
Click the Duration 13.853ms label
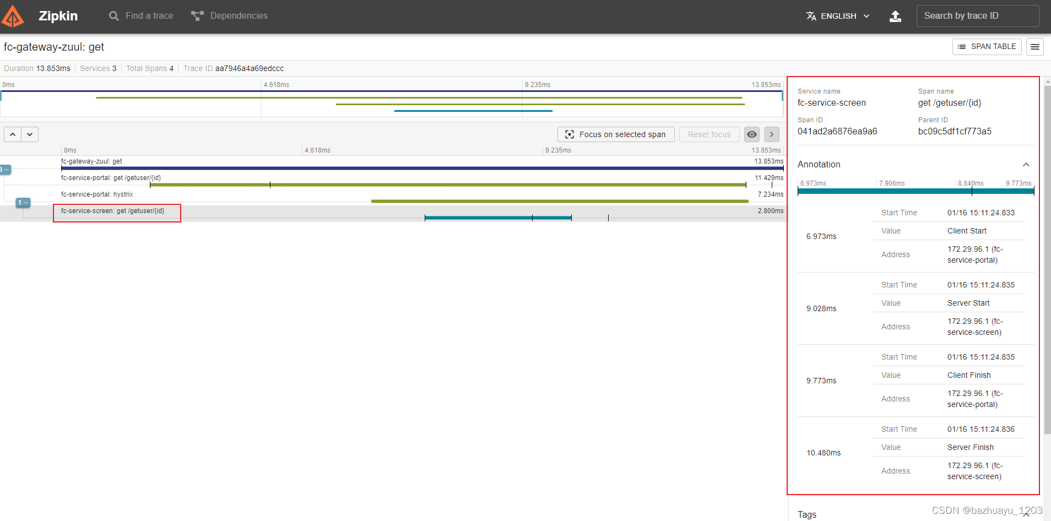click(x=37, y=68)
